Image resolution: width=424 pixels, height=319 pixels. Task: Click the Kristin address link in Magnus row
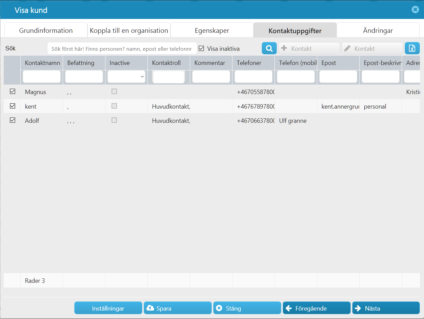(x=413, y=92)
